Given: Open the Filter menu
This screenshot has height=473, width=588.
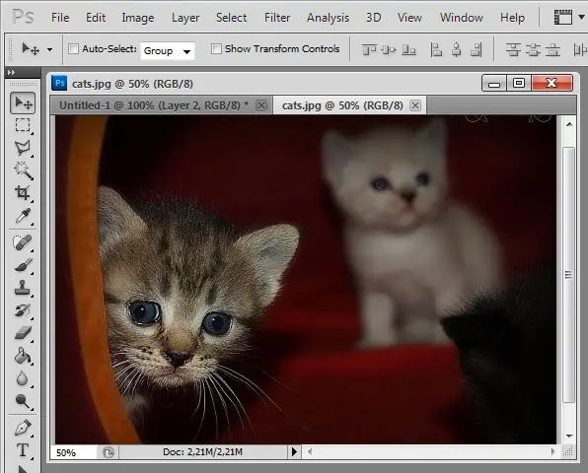Looking at the screenshot, I should [x=277, y=18].
